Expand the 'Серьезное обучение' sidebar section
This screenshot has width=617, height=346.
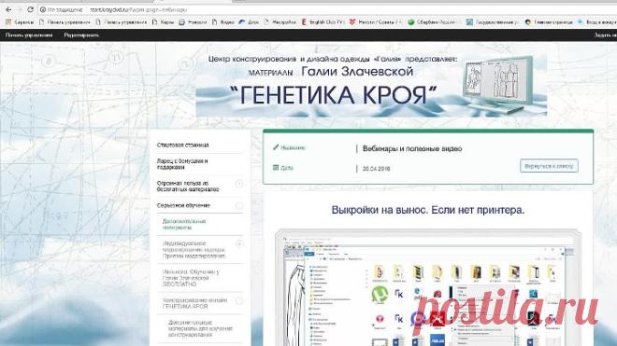click(238, 205)
